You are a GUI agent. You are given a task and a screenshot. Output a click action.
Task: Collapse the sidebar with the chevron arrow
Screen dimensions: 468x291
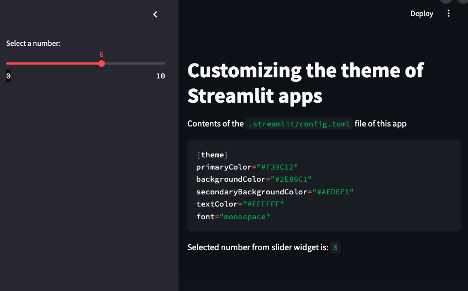click(155, 14)
